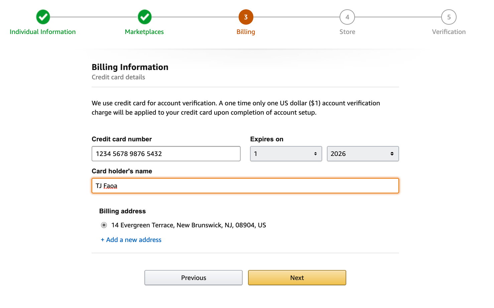Click into the card holder's name field

pos(245,186)
